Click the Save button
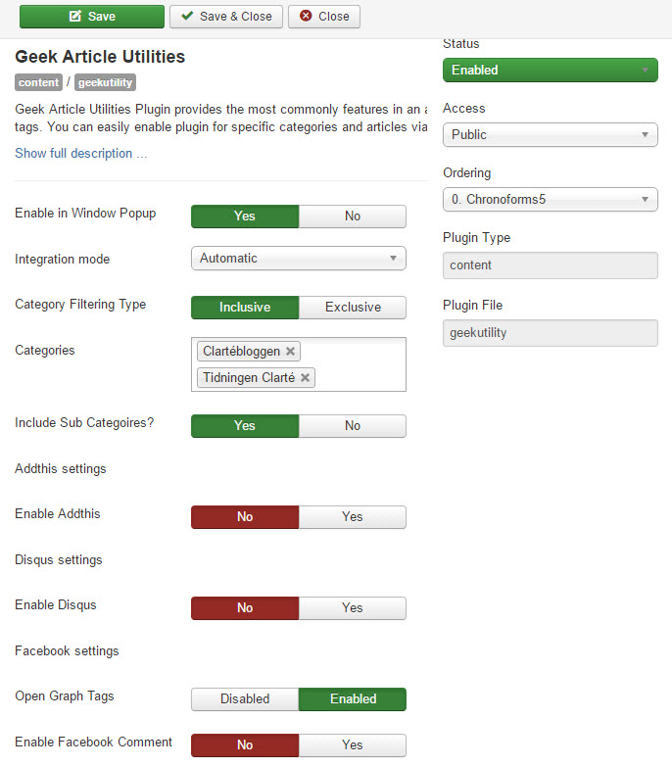The image size is (672, 767). 92,17
